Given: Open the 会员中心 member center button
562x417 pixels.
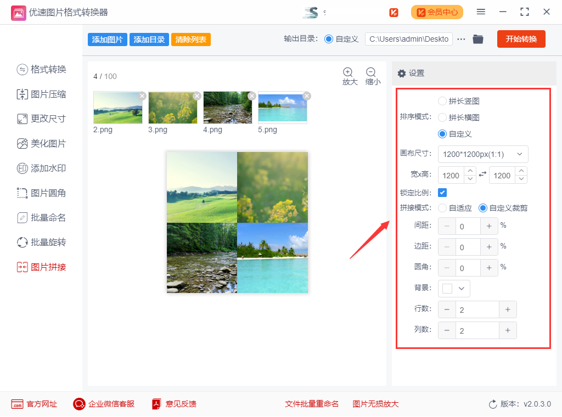Looking at the screenshot, I should click(437, 12).
